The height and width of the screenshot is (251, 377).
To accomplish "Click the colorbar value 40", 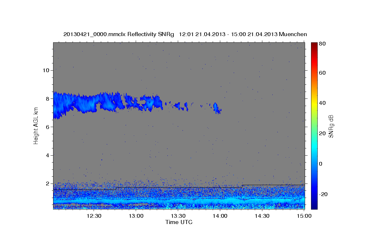I will tap(322, 103).
